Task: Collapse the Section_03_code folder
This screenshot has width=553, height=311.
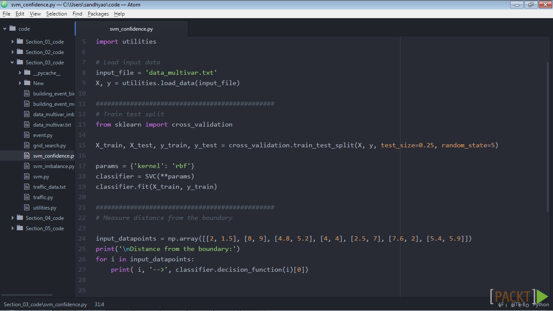Action: 13,63
